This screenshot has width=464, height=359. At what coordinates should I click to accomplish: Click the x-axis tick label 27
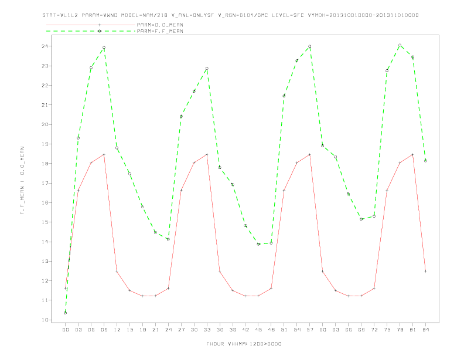click(181, 330)
